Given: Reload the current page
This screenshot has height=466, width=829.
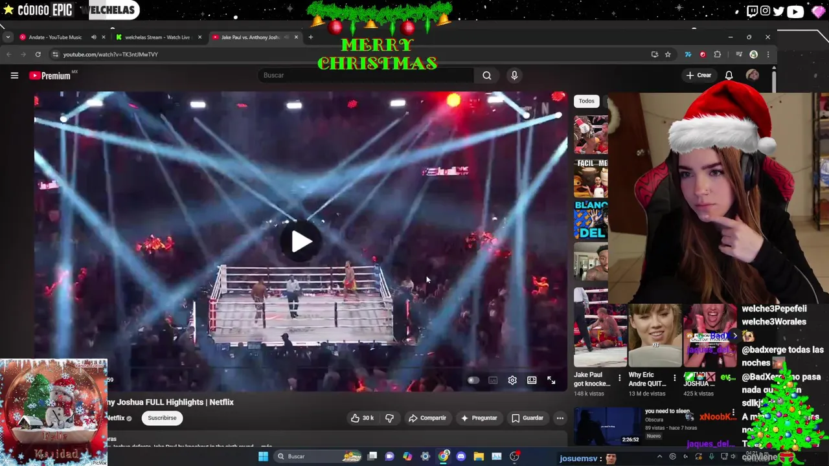Looking at the screenshot, I should 38,54.
